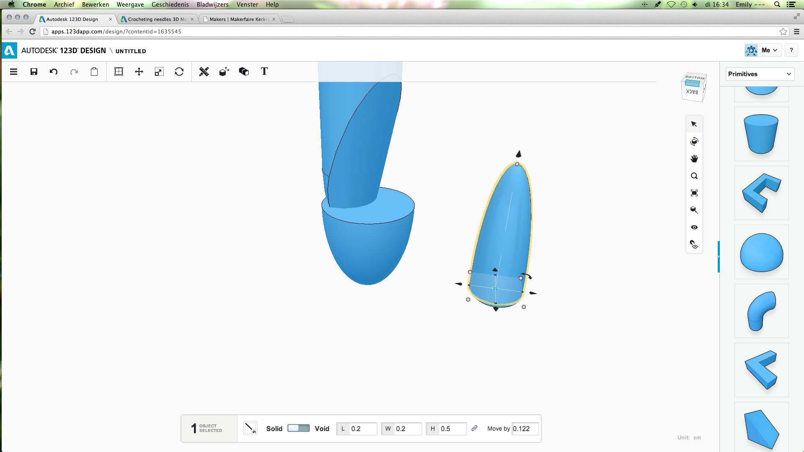Image resolution: width=804 pixels, height=452 pixels.
Task: Switch to Crocheting needles 3D tab
Action: (157, 19)
